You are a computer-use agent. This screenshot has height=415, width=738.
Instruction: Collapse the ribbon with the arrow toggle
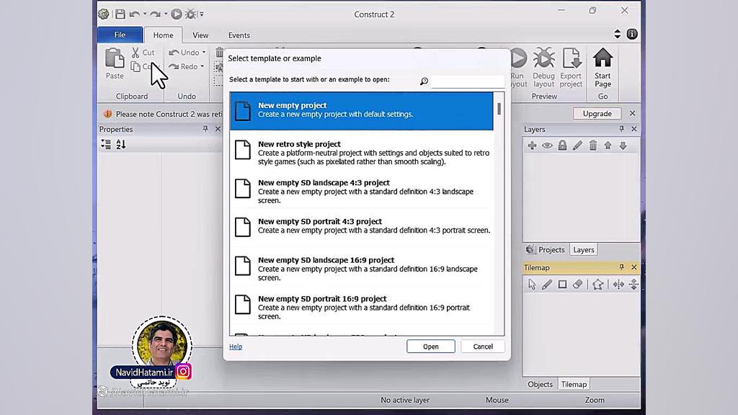pyautogui.click(x=618, y=34)
